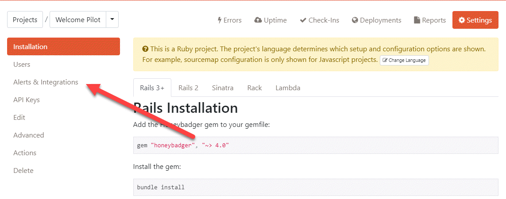The image size is (506, 199).
Task: Switch to the Rails 2 tab
Action: 188,88
